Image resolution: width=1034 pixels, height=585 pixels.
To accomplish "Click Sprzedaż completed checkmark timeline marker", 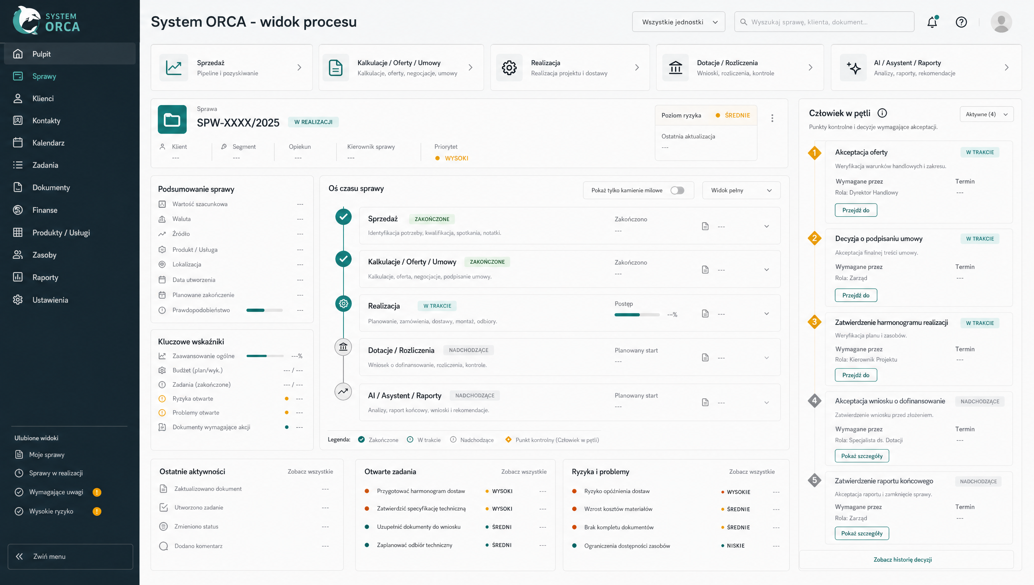I will tap(344, 217).
